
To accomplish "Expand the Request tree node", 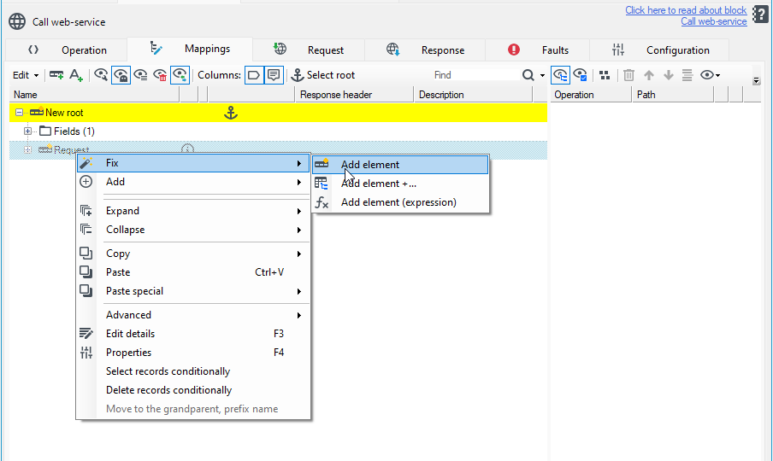I will 27,150.
